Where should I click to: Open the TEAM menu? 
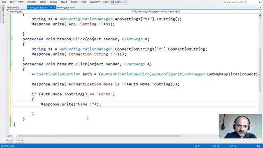point(64,2)
